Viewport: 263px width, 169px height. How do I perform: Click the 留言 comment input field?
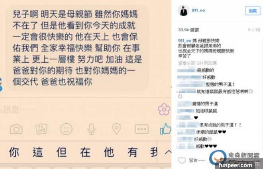pyautogui.click(x=197, y=160)
